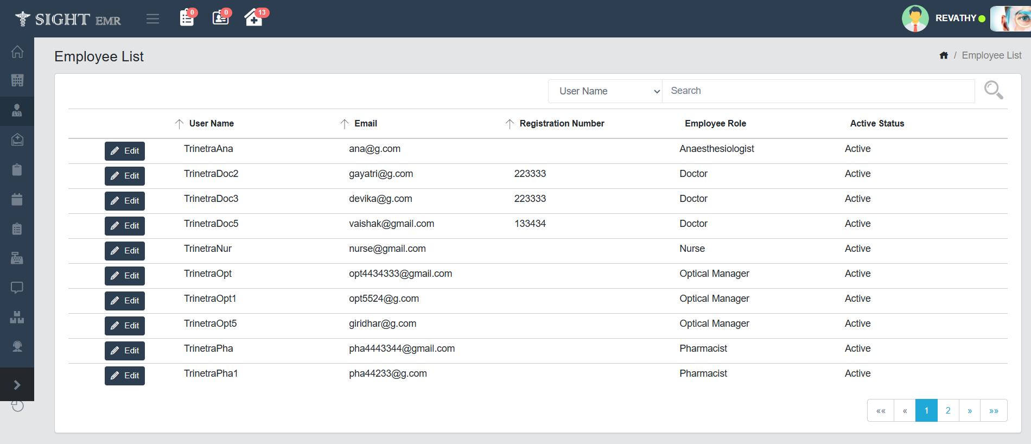1031x444 pixels.
Task: Click the magnifying glass search icon
Action: click(x=993, y=90)
